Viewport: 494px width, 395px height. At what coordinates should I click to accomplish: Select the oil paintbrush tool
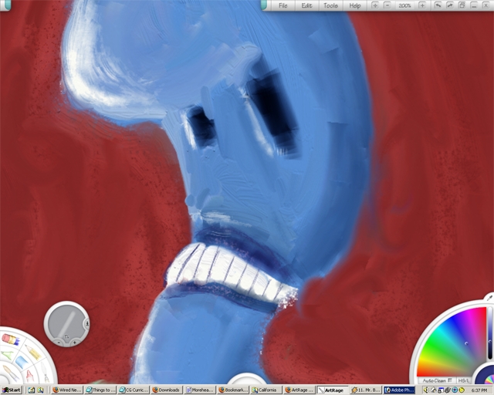(12, 373)
